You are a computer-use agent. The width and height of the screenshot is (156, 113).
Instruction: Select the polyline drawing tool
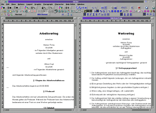coord(124,11)
